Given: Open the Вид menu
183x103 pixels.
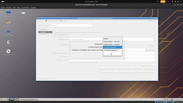Looking at the screenshot, I should 14,8.
